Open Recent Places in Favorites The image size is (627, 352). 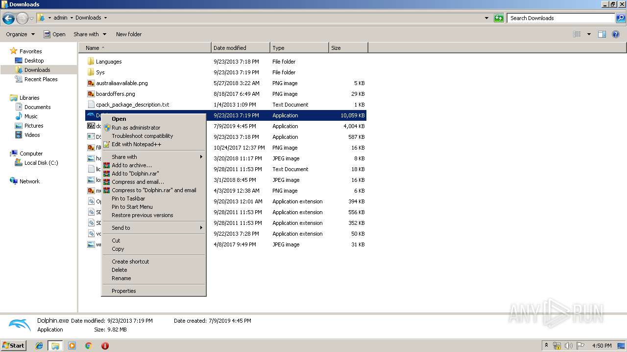coord(41,79)
